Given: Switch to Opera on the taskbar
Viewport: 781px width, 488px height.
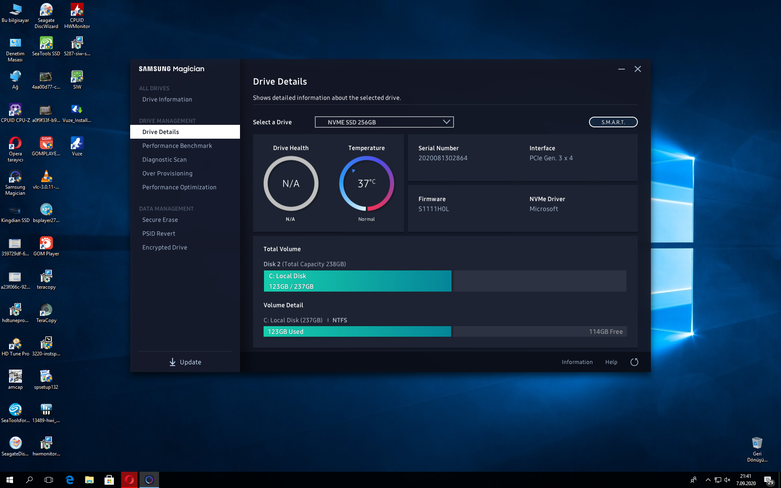Looking at the screenshot, I should (129, 480).
